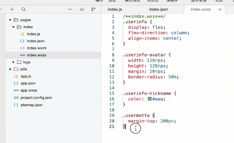Open search in the file explorer
The height and width of the screenshot is (143, 234).
tap(23, 9)
